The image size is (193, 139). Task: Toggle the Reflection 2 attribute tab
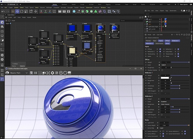pyautogui.click(x=149, y=43)
